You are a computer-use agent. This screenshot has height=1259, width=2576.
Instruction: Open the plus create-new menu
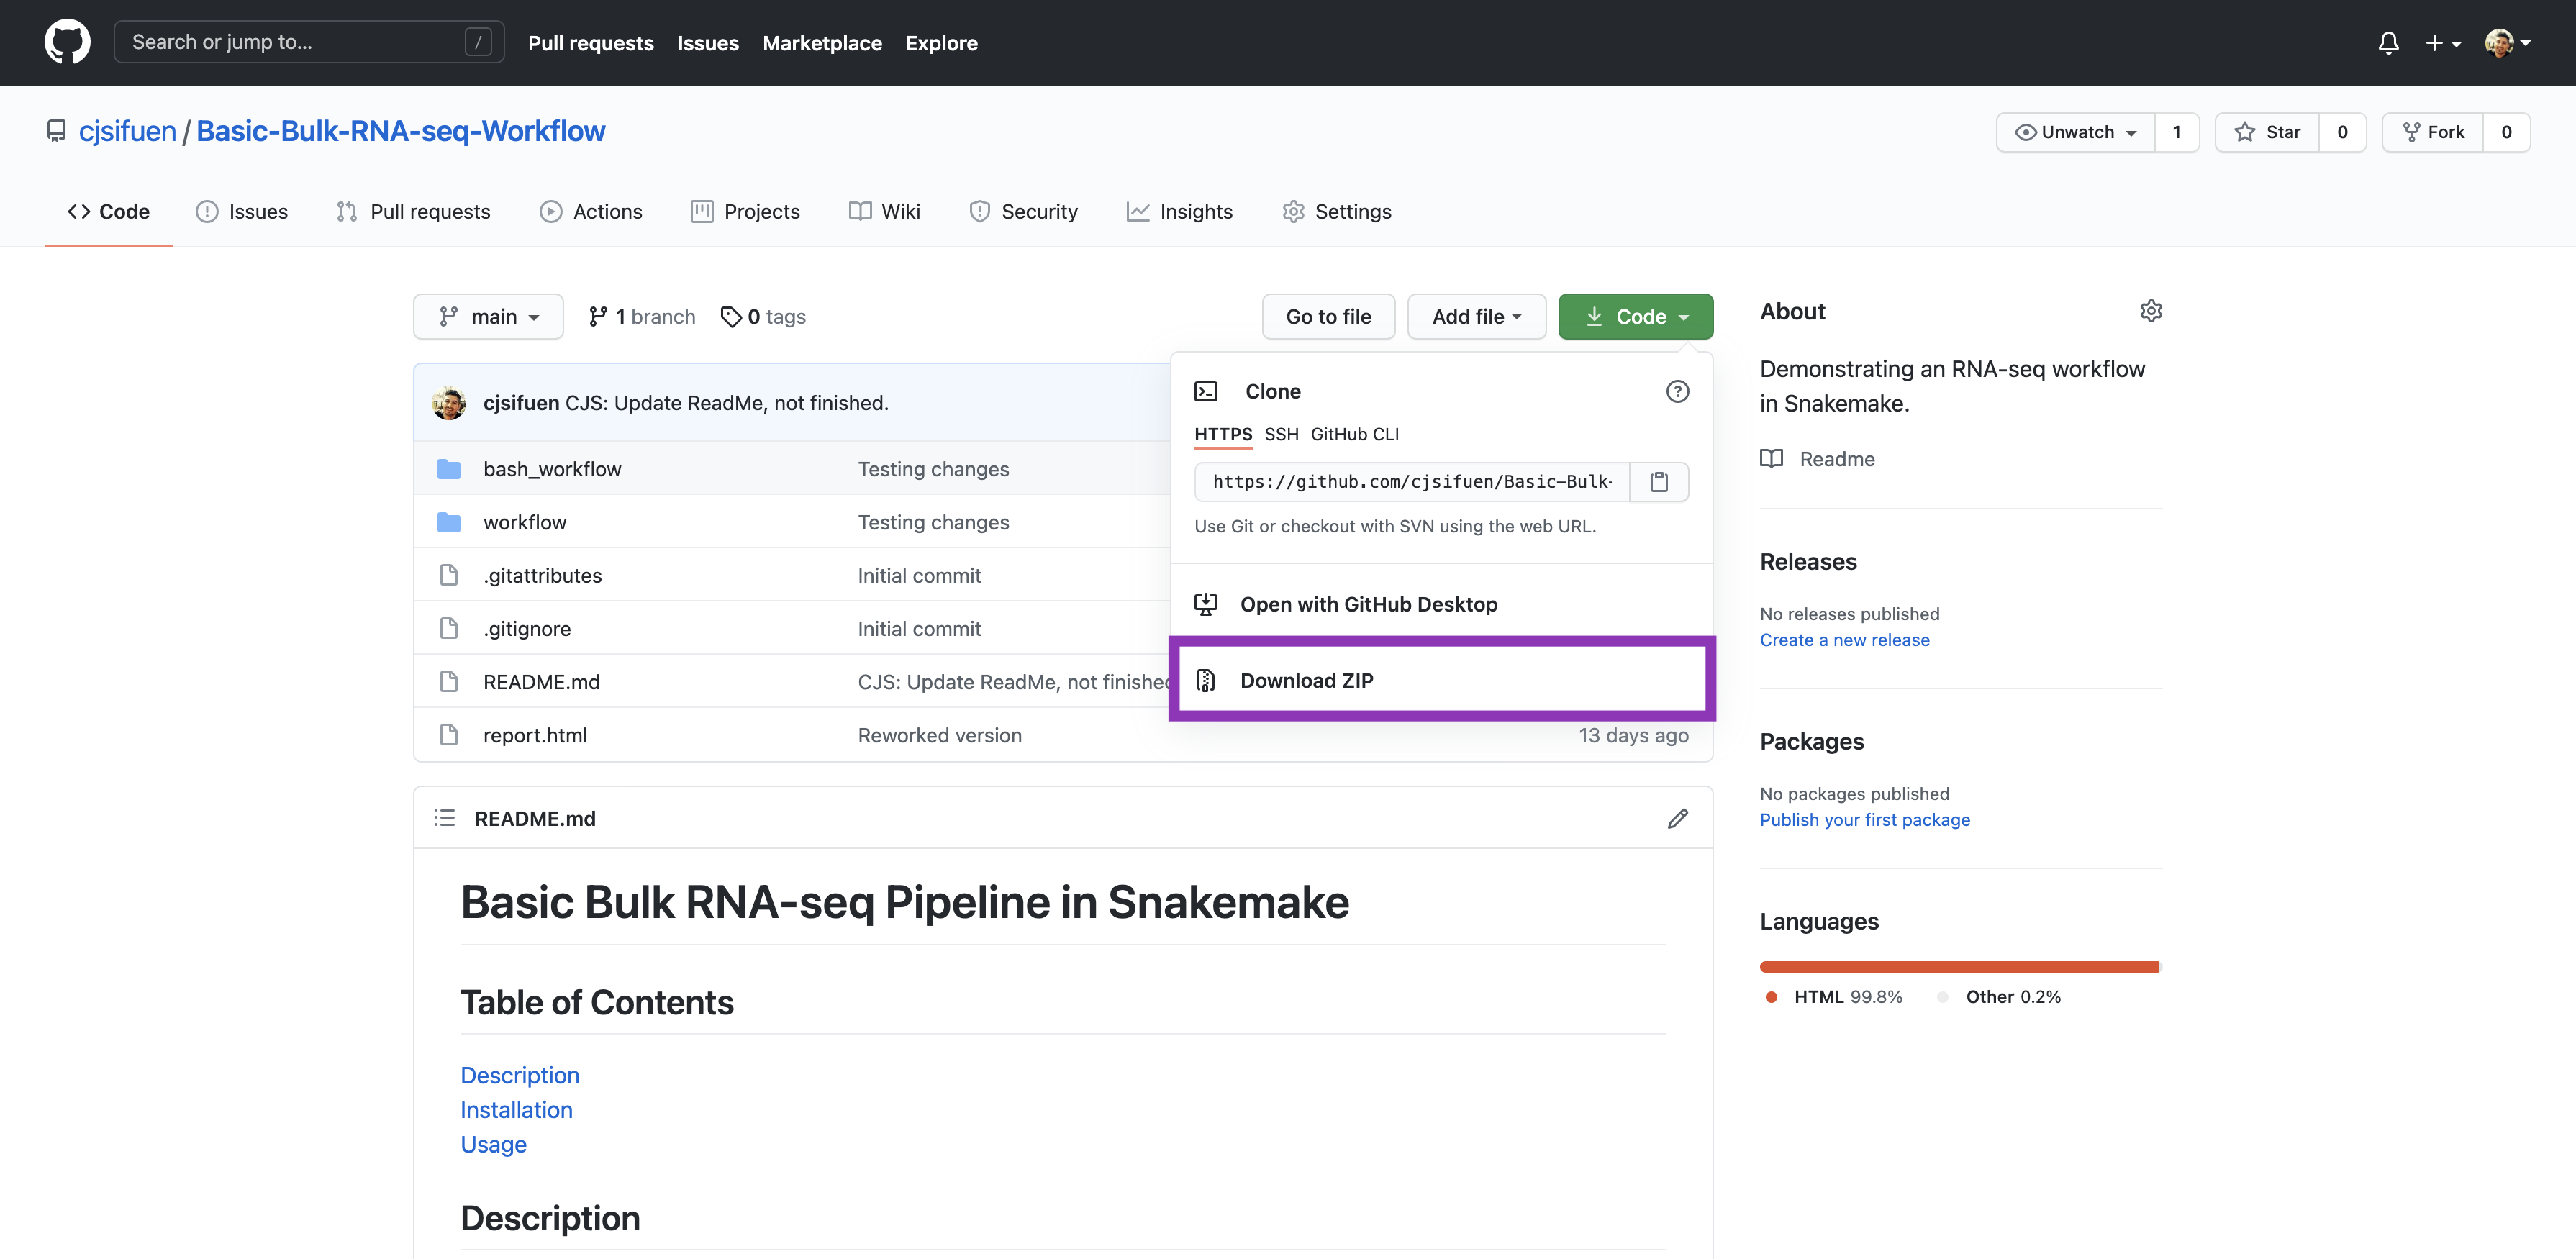pyautogui.click(x=2443, y=43)
